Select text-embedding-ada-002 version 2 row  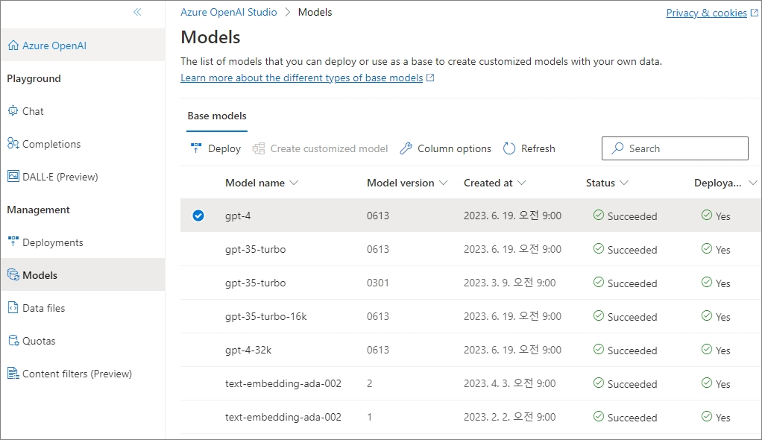471,383
